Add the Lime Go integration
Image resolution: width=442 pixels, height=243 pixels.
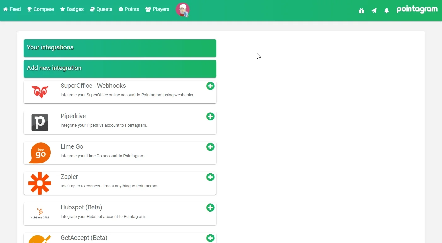pos(210,147)
